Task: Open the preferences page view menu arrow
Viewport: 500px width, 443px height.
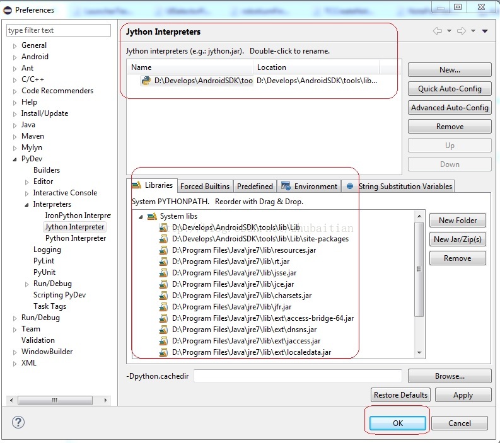Action: pos(485,31)
